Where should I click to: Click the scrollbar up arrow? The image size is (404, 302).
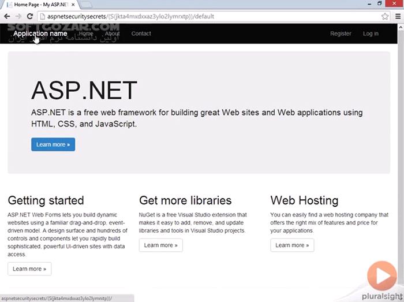401,27
